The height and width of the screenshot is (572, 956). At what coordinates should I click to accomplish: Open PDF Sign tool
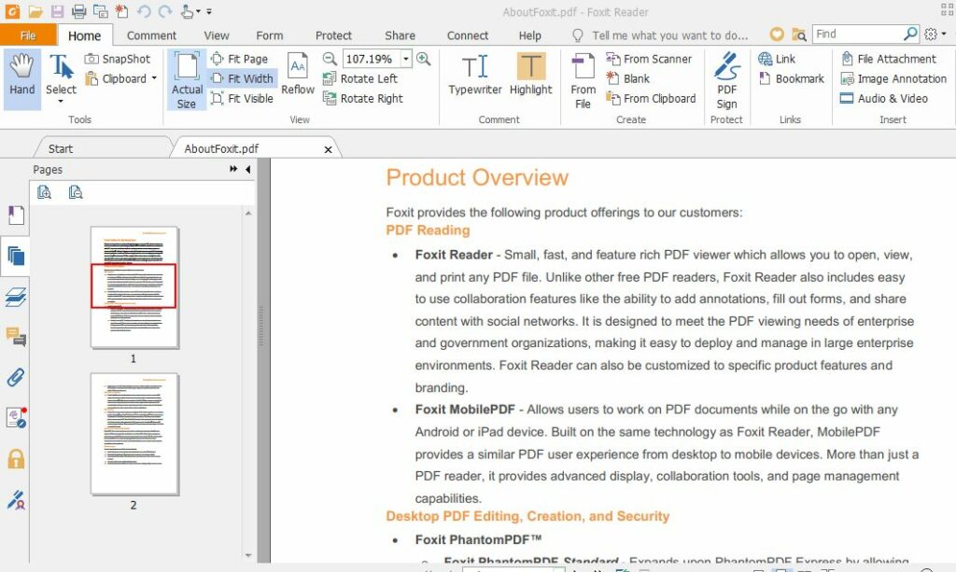[726, 81]
